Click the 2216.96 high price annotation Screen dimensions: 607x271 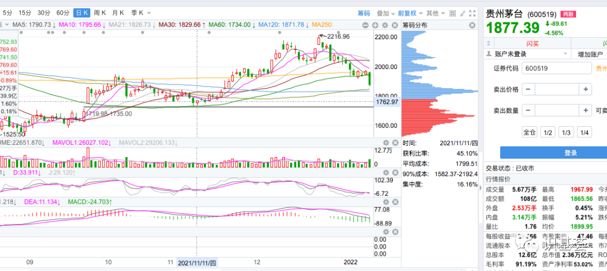[x=338, y=36]
